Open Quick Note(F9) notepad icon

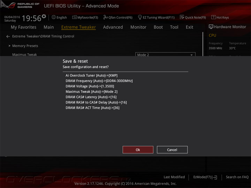182,17
